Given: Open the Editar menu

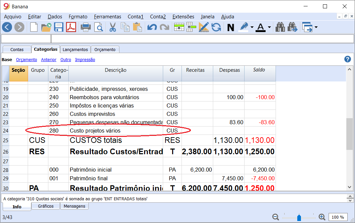Looking at the screenshot, I should coord(34,17).
